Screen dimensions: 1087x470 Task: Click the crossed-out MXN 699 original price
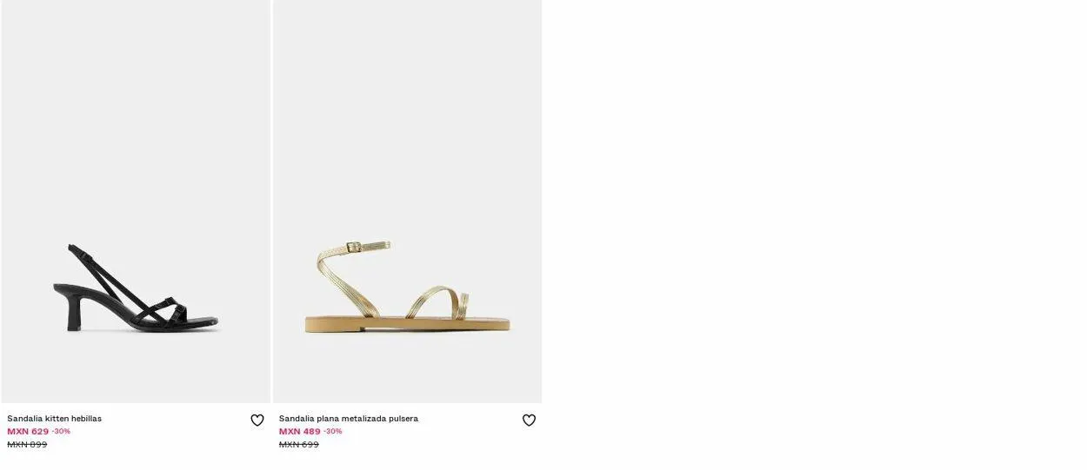(298, 445)
